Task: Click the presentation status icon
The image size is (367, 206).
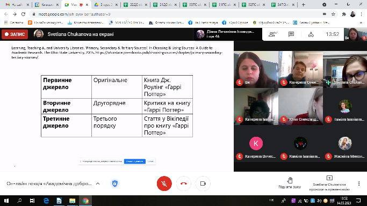Action: [x=329, y=178]
